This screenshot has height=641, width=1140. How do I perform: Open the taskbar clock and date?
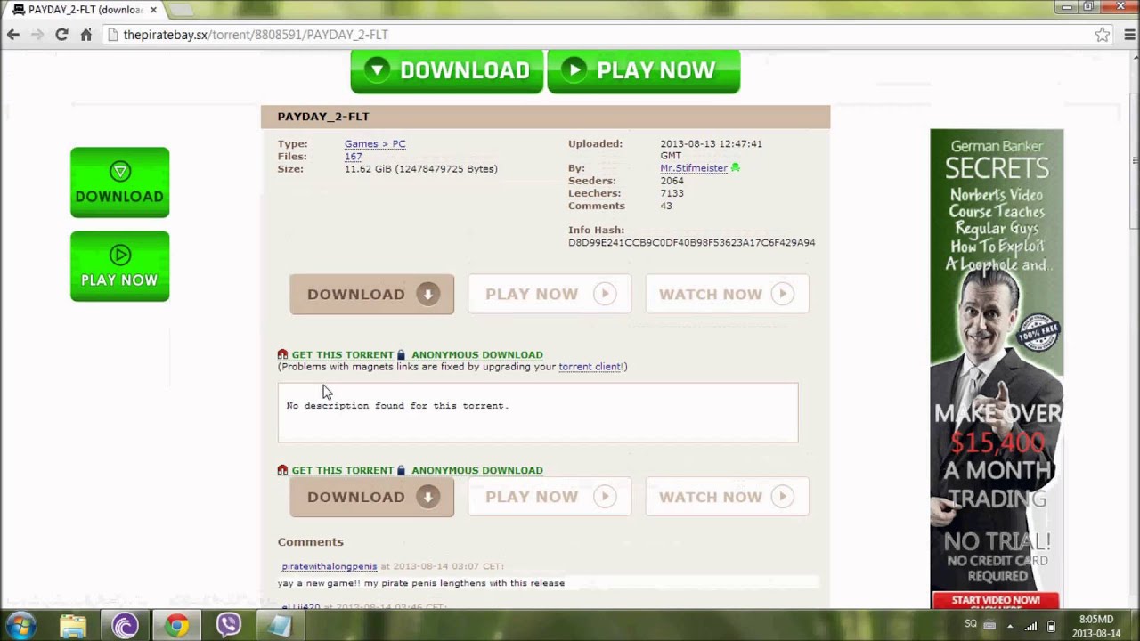click(1095, 626)
